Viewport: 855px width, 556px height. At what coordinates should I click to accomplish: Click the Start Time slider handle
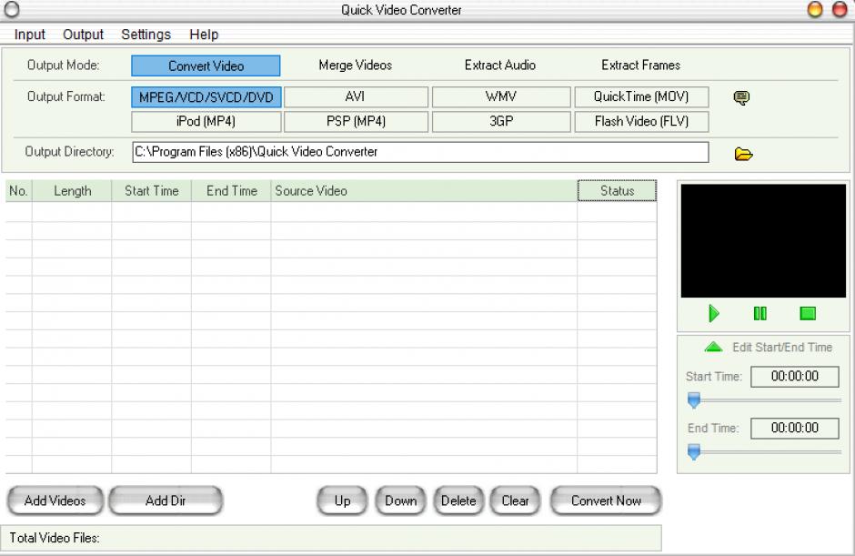coord(694,400)
